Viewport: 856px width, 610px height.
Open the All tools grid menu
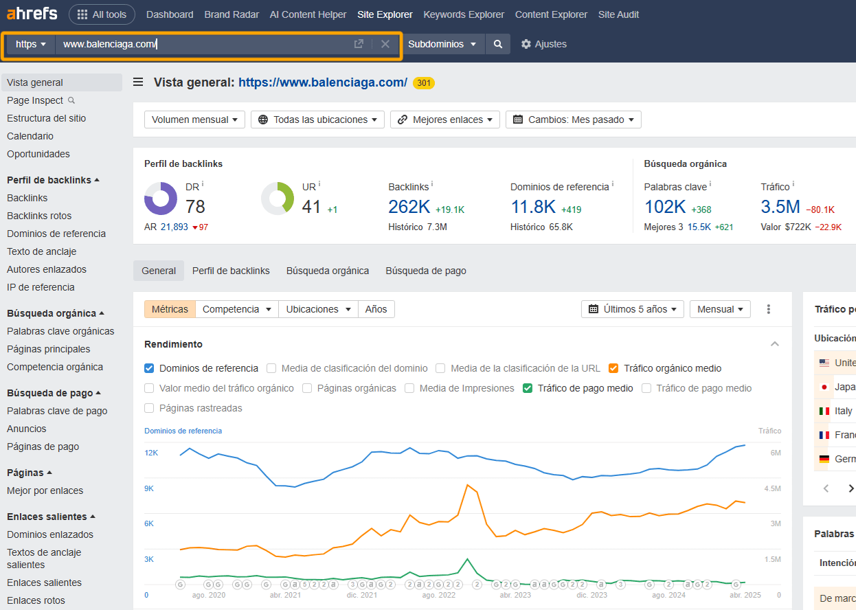pyautogui.click(x=102, y=14)
